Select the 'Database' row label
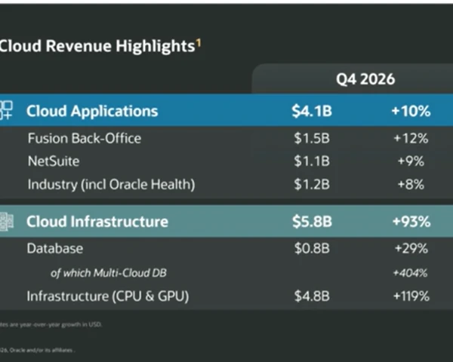This screenshot has width=453, height=362. coord(55,248)
